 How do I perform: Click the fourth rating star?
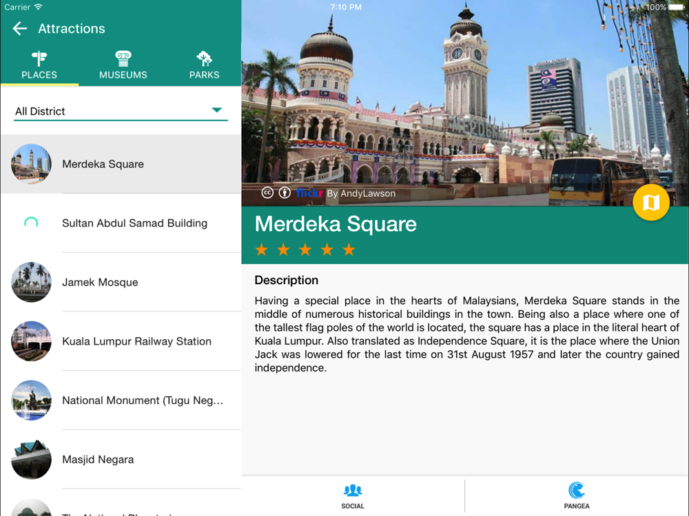[327, 250]
